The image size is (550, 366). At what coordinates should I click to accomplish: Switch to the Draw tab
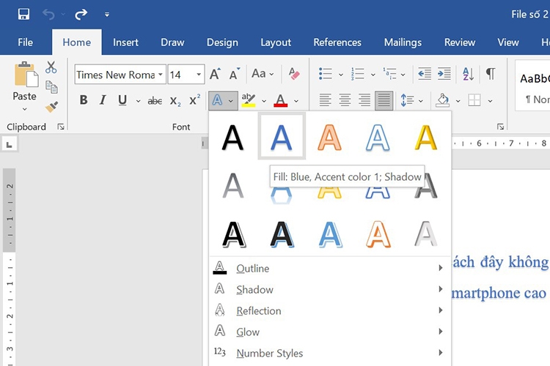(172, 42)
